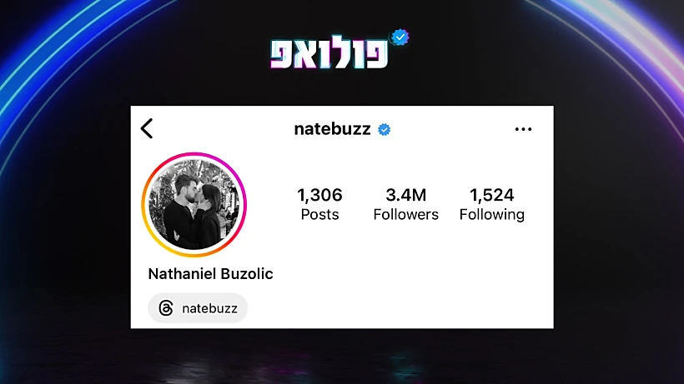Select the 1,306 posts count number
This screenshot has width=684, height=384.
319,195
